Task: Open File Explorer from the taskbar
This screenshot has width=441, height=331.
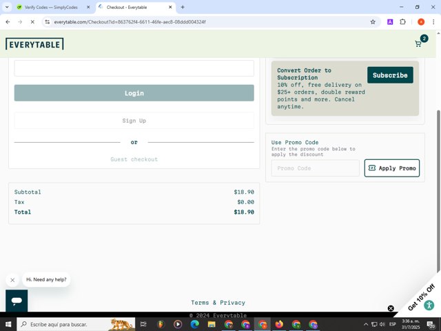Action: tap(212, 324)
